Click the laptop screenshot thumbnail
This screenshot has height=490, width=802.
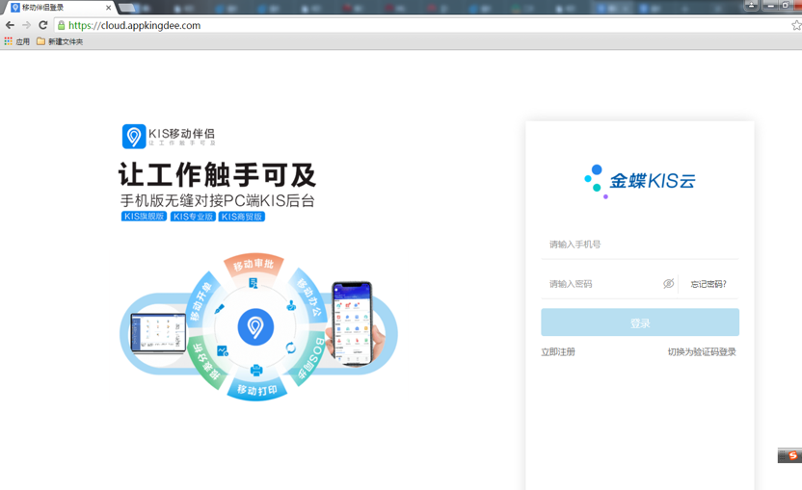158,333
